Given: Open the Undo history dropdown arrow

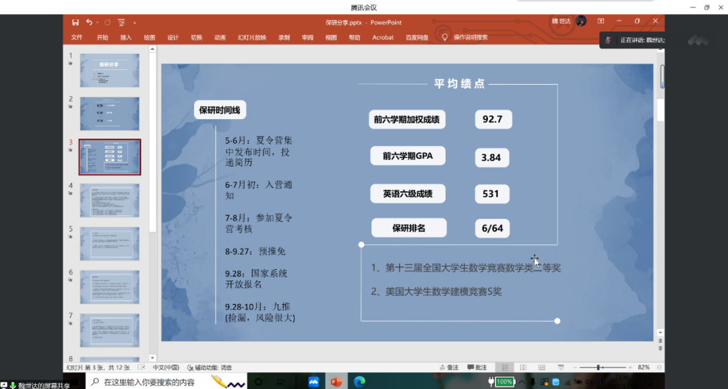Looking at the screenshot, I should [x=98, y=23].
